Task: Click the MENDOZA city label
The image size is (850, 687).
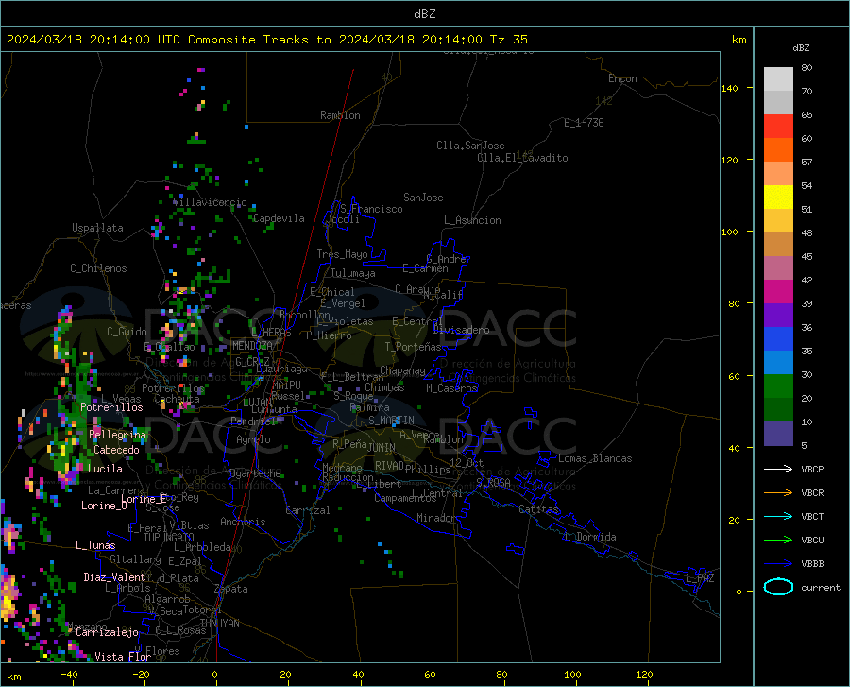Action: click(252, 346)
